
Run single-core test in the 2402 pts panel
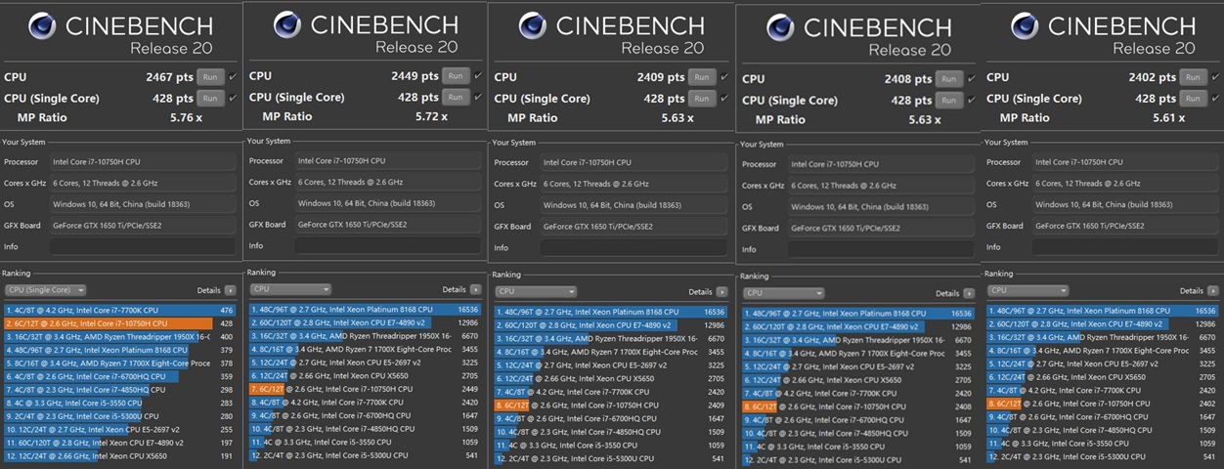pyautogui.click(x=1192, y=98)
